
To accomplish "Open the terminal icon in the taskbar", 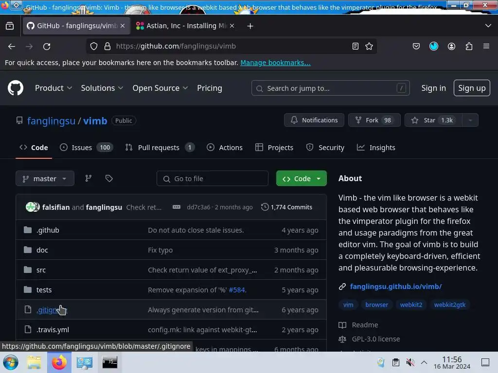I will click(x=109, y=362).
